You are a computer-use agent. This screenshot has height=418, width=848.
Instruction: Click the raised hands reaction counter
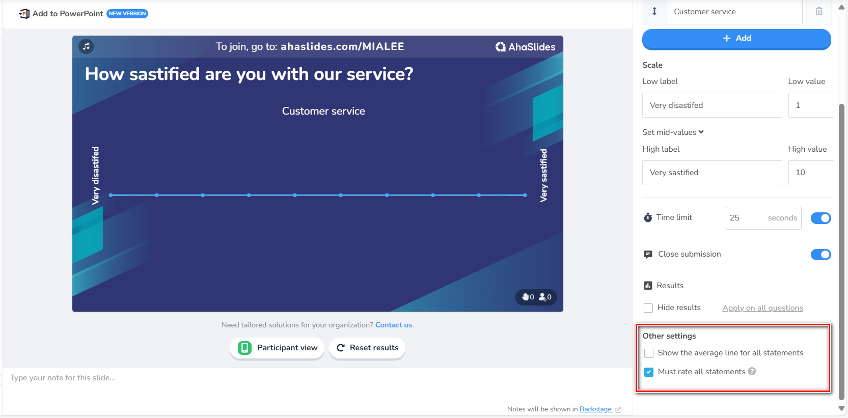(x=528, y=297)
